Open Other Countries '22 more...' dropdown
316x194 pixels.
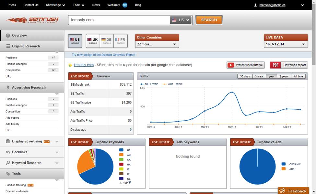click(157, 44)
